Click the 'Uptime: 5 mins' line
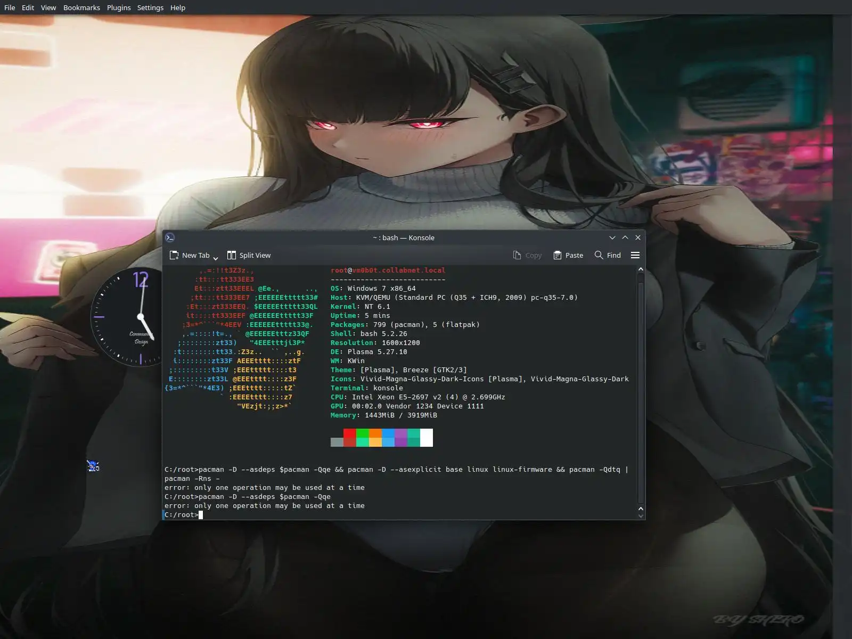Image resolution: width=852 pixels, height=639 pixels. click(360, 316)
